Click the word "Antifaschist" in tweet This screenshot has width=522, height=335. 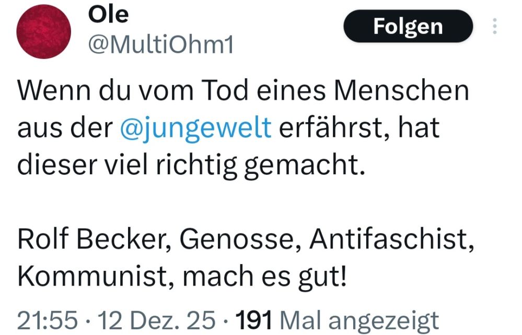point(387,240)
